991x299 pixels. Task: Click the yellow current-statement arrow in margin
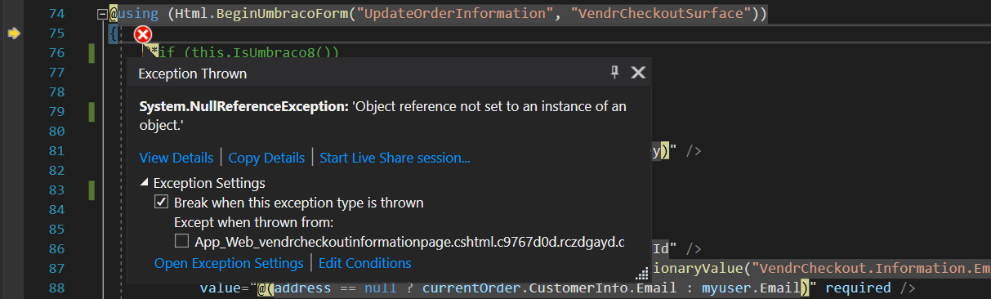(14, 33)
